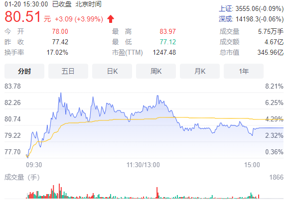Click the morning peak on price line
The image size is (297, 204).
tap(61, 93)
